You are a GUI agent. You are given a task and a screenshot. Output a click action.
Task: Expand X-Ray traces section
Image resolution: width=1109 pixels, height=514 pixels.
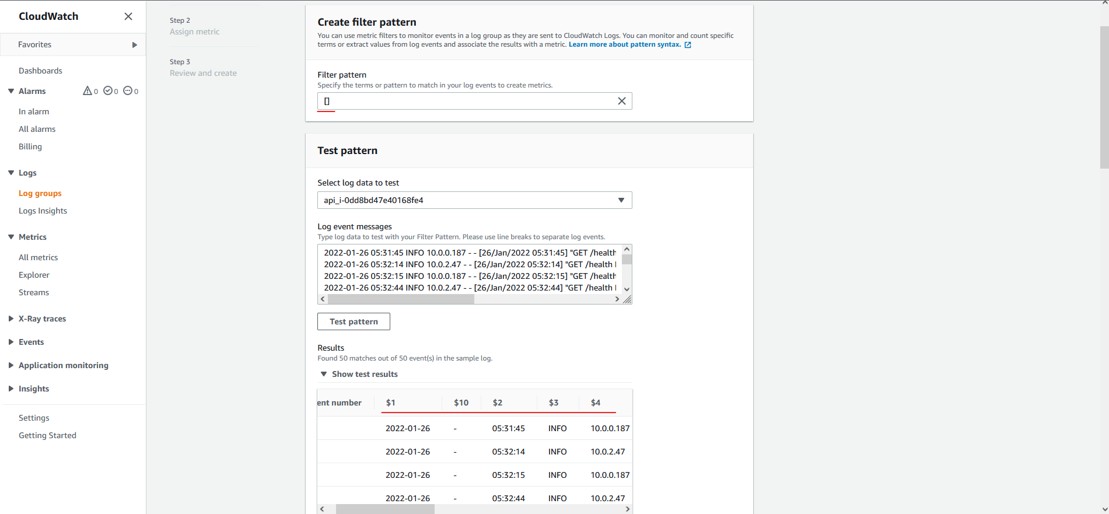click(x=11, y=319)
